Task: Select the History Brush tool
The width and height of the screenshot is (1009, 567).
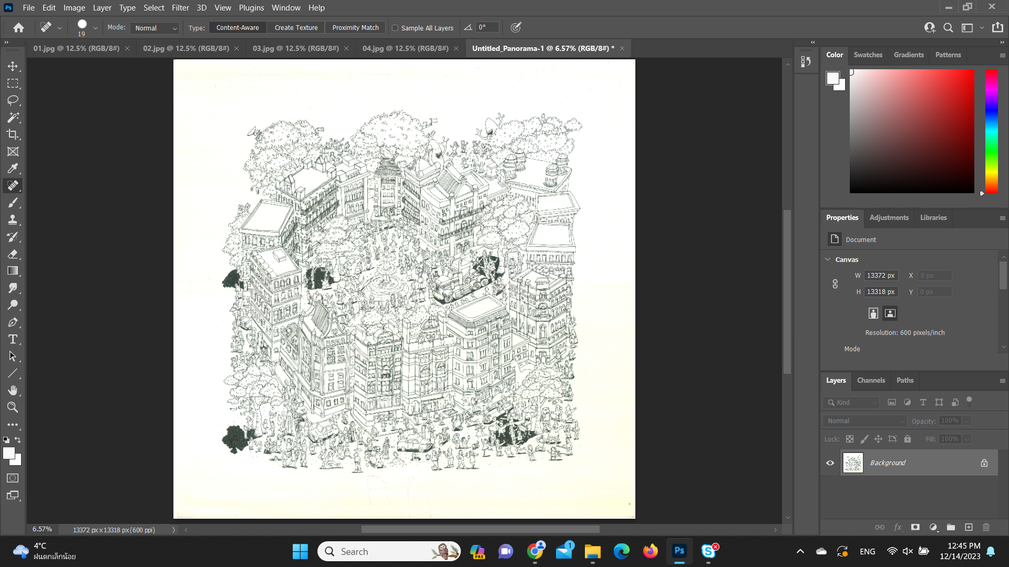Action: [13, 237]
